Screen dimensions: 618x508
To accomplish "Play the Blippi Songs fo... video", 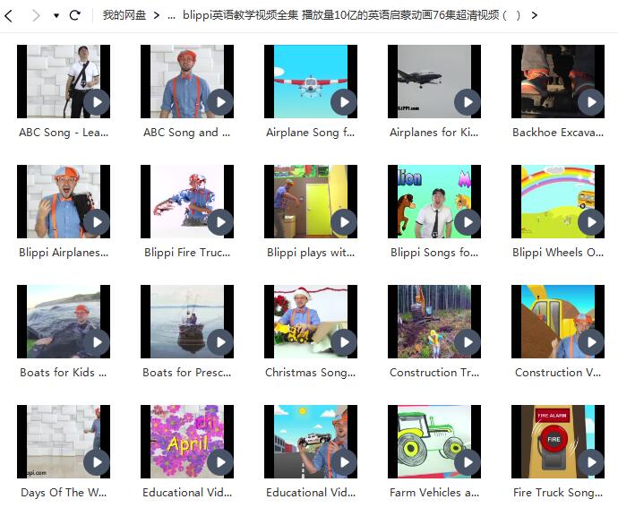I will click(468, 222).
